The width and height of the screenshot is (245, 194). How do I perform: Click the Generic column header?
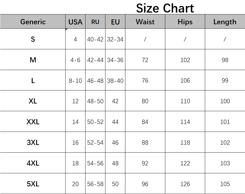point(33,22)
